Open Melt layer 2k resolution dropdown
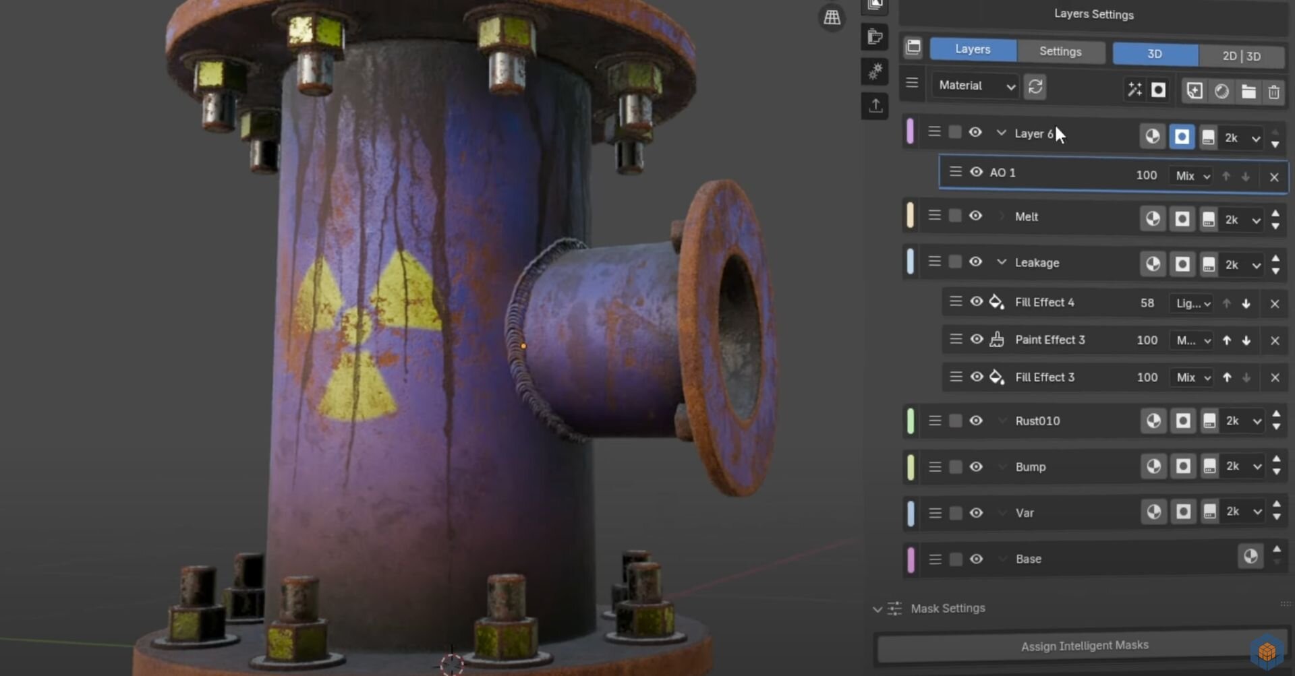1295x676 pixels. [1242, 220]
